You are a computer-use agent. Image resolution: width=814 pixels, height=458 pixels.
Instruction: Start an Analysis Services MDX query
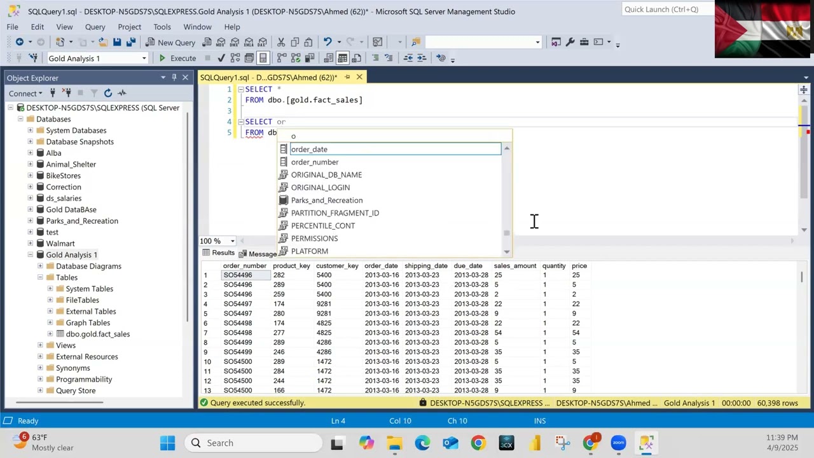pos(221,42)
